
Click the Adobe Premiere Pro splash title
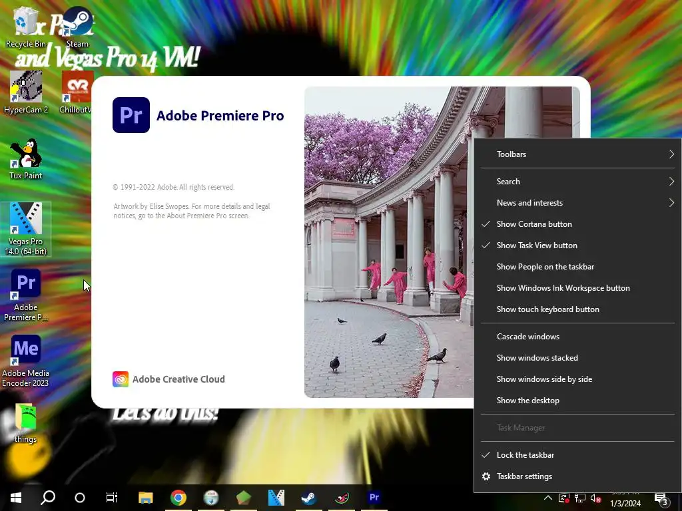coord(220,116)
